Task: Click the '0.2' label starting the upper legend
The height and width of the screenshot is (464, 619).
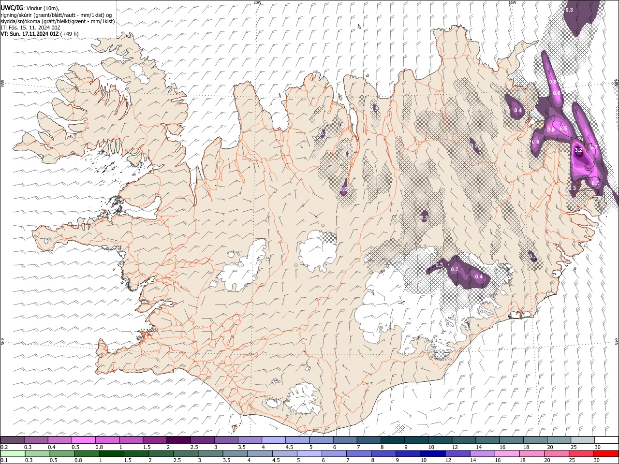Action: [x=4, y=447]
